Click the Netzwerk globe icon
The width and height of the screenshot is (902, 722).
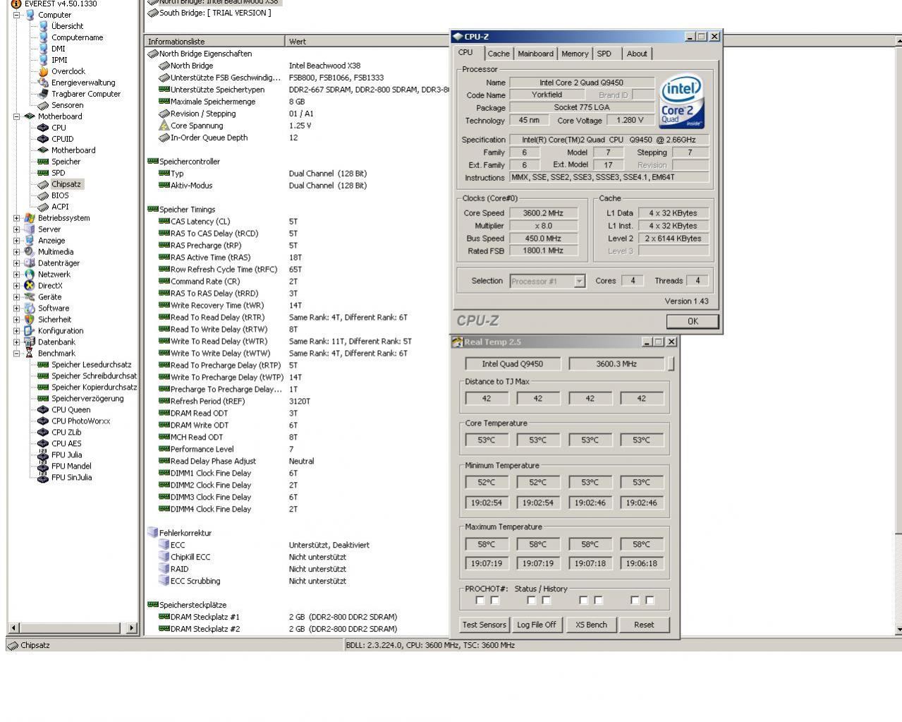coord(30,275)
